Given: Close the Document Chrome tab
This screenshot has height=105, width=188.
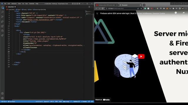Looking at the screenshot, I should click(140, 5).
